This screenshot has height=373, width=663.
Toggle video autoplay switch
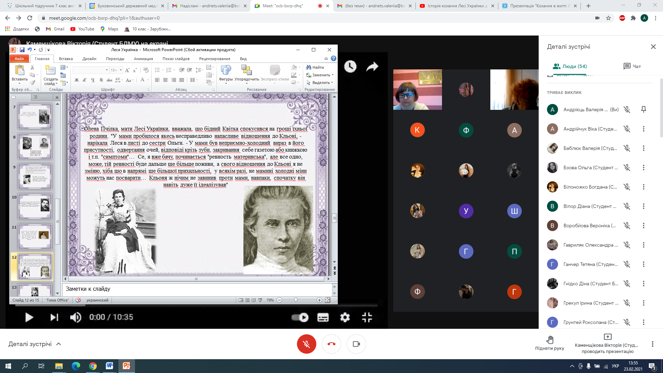pos(300,317)
